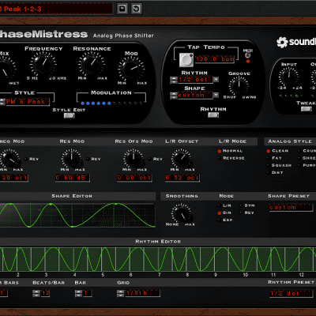The image size is (316, 316).
Task: Click the Mod knob
Action: tap(131, 70)
